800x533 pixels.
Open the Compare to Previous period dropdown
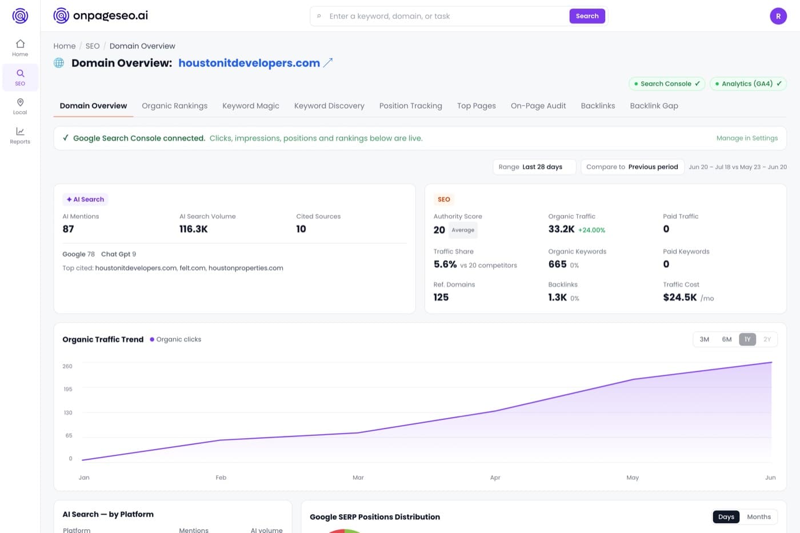coord(632,167)
